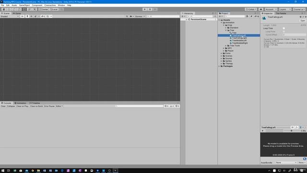Open the Window menu
The height and width of the screenshot is (173, 307).
click(x=61, y=5)
